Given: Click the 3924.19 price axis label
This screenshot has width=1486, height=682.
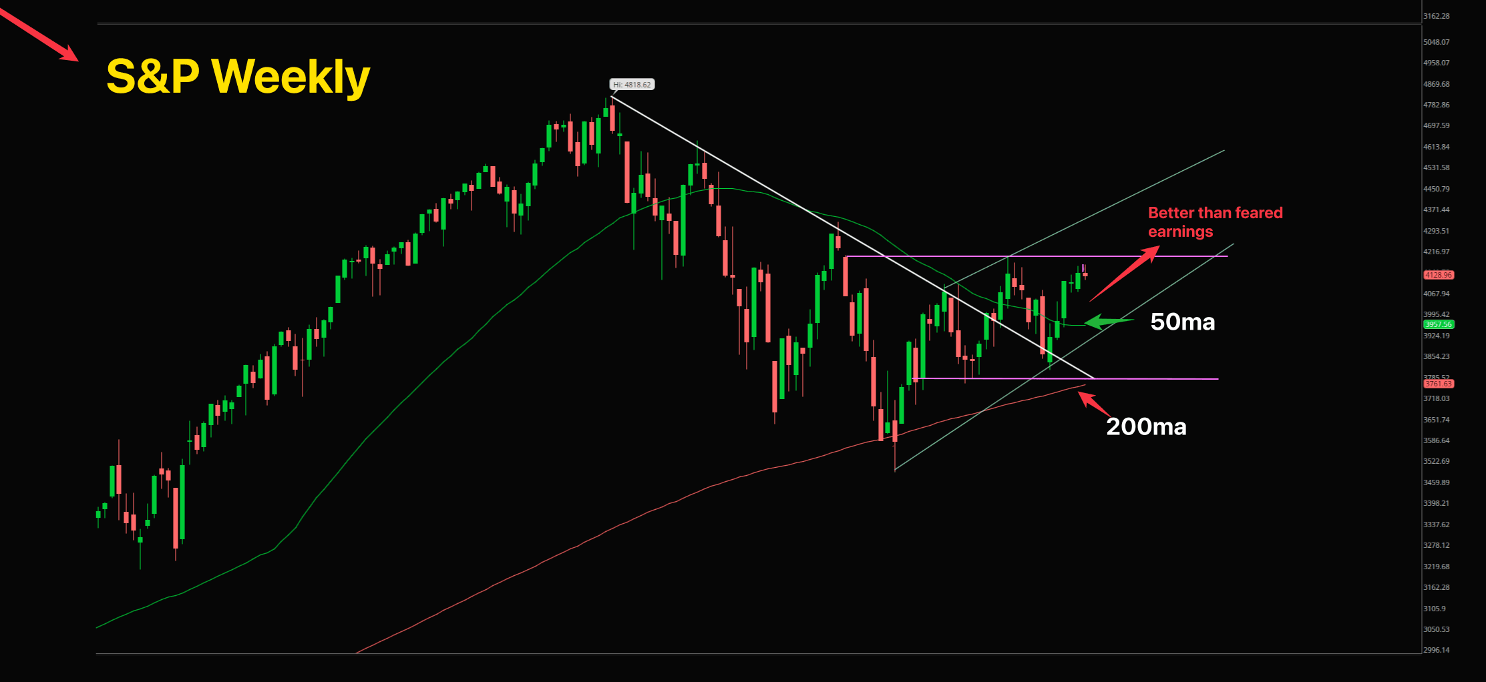Looking at the screenshot, I should 1437,336.
